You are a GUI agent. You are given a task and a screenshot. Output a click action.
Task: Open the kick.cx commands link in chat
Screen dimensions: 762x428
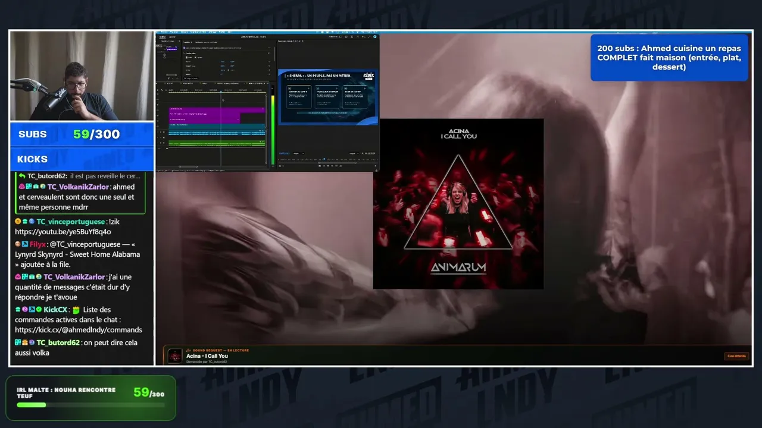[79, 330]
